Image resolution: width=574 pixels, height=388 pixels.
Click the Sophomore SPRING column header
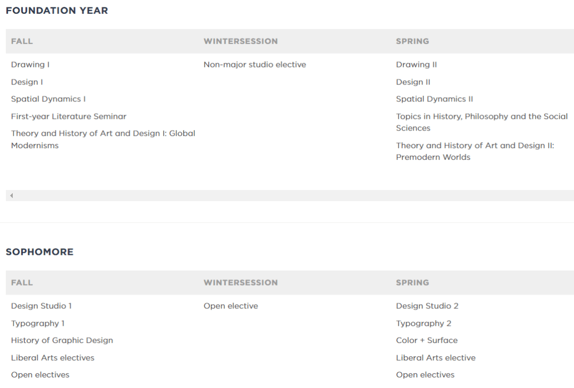click(x=412, y=283)
